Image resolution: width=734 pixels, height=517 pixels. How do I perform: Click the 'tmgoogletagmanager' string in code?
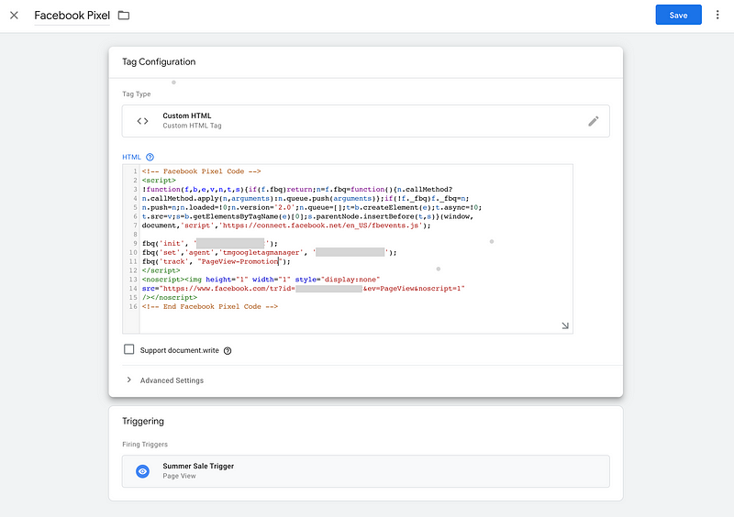pos(261,253)
